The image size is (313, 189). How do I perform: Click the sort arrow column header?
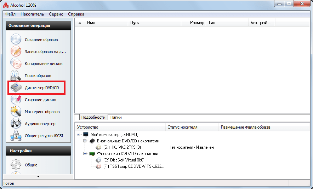80,23
